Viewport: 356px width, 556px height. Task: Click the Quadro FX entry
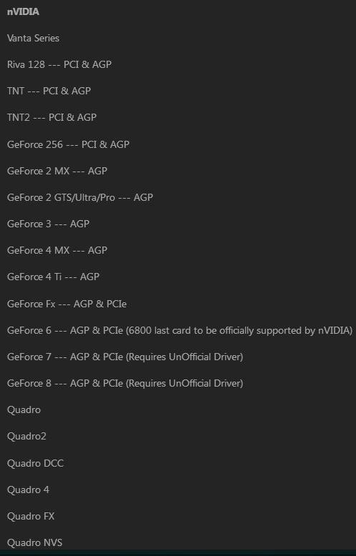coord(31,516)
